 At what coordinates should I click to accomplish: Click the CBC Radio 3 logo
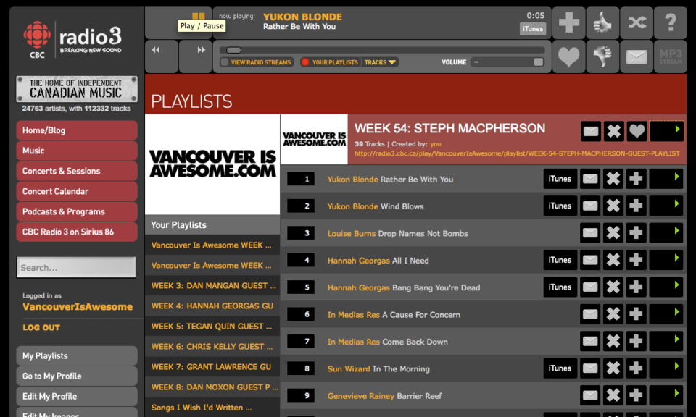[72, 40]
